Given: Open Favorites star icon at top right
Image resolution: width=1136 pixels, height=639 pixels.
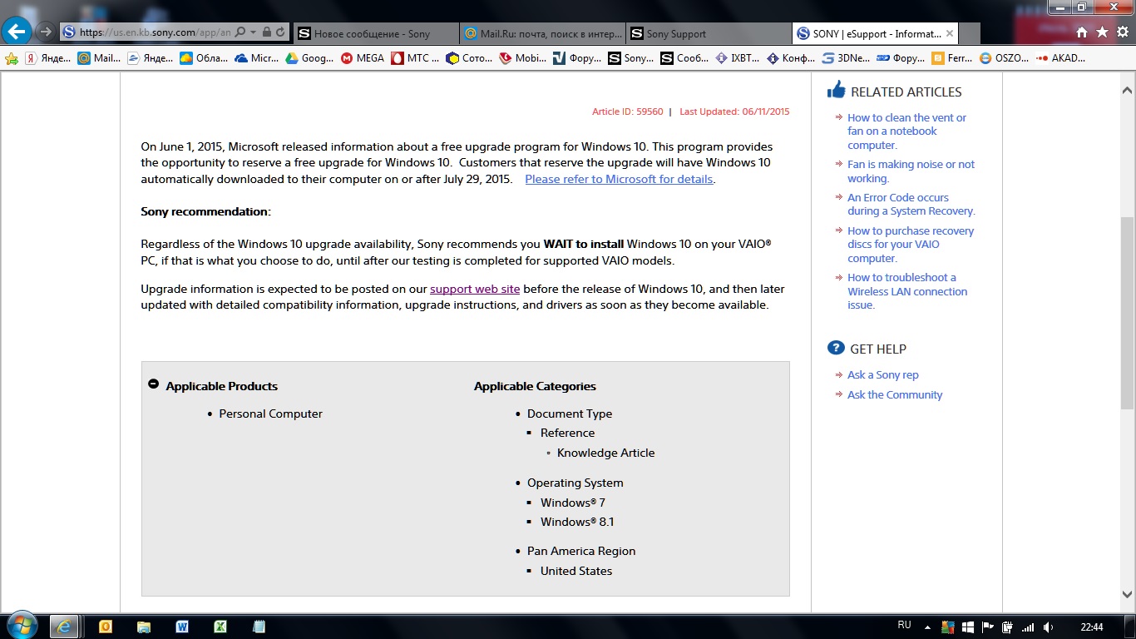Looking at the screenshot, I should tap(1102, 32).
